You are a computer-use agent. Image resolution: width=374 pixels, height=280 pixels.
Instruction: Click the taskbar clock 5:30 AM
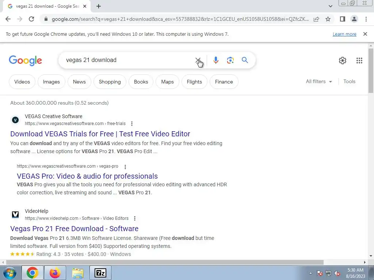tap(355, 273)
